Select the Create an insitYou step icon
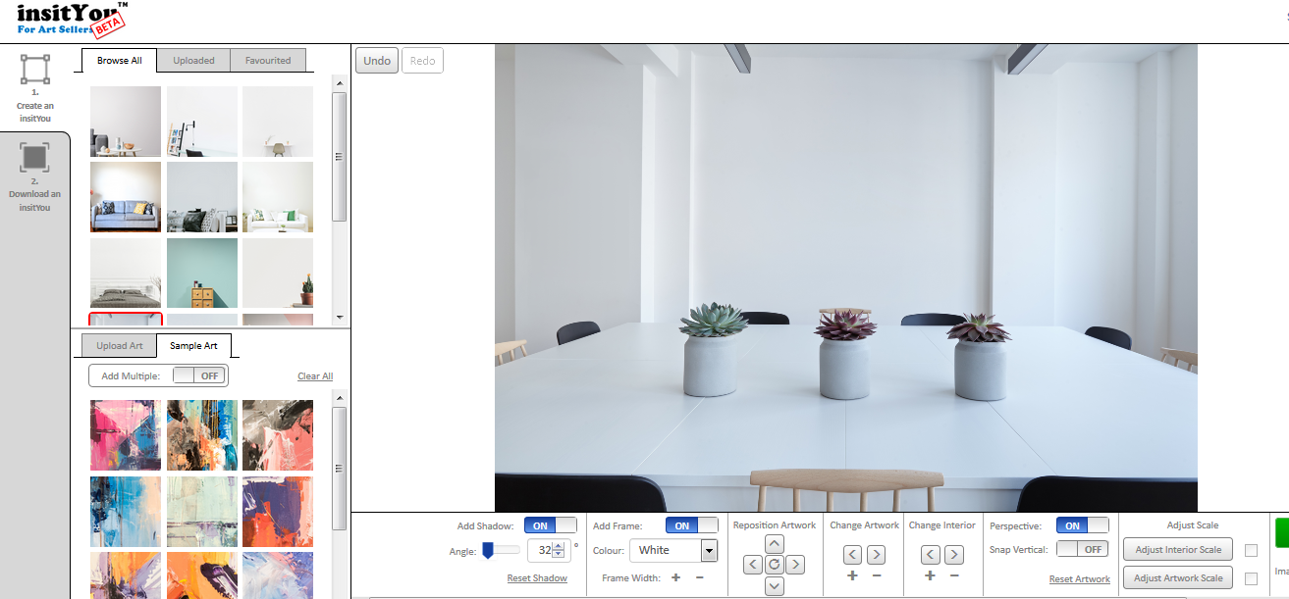The image size is (1289, 599). pos(35,84)
